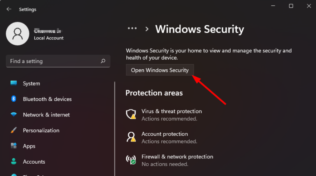316x176 pixels.
Task: Click the Apps icon in sidebar
Action: click(14, 146)
